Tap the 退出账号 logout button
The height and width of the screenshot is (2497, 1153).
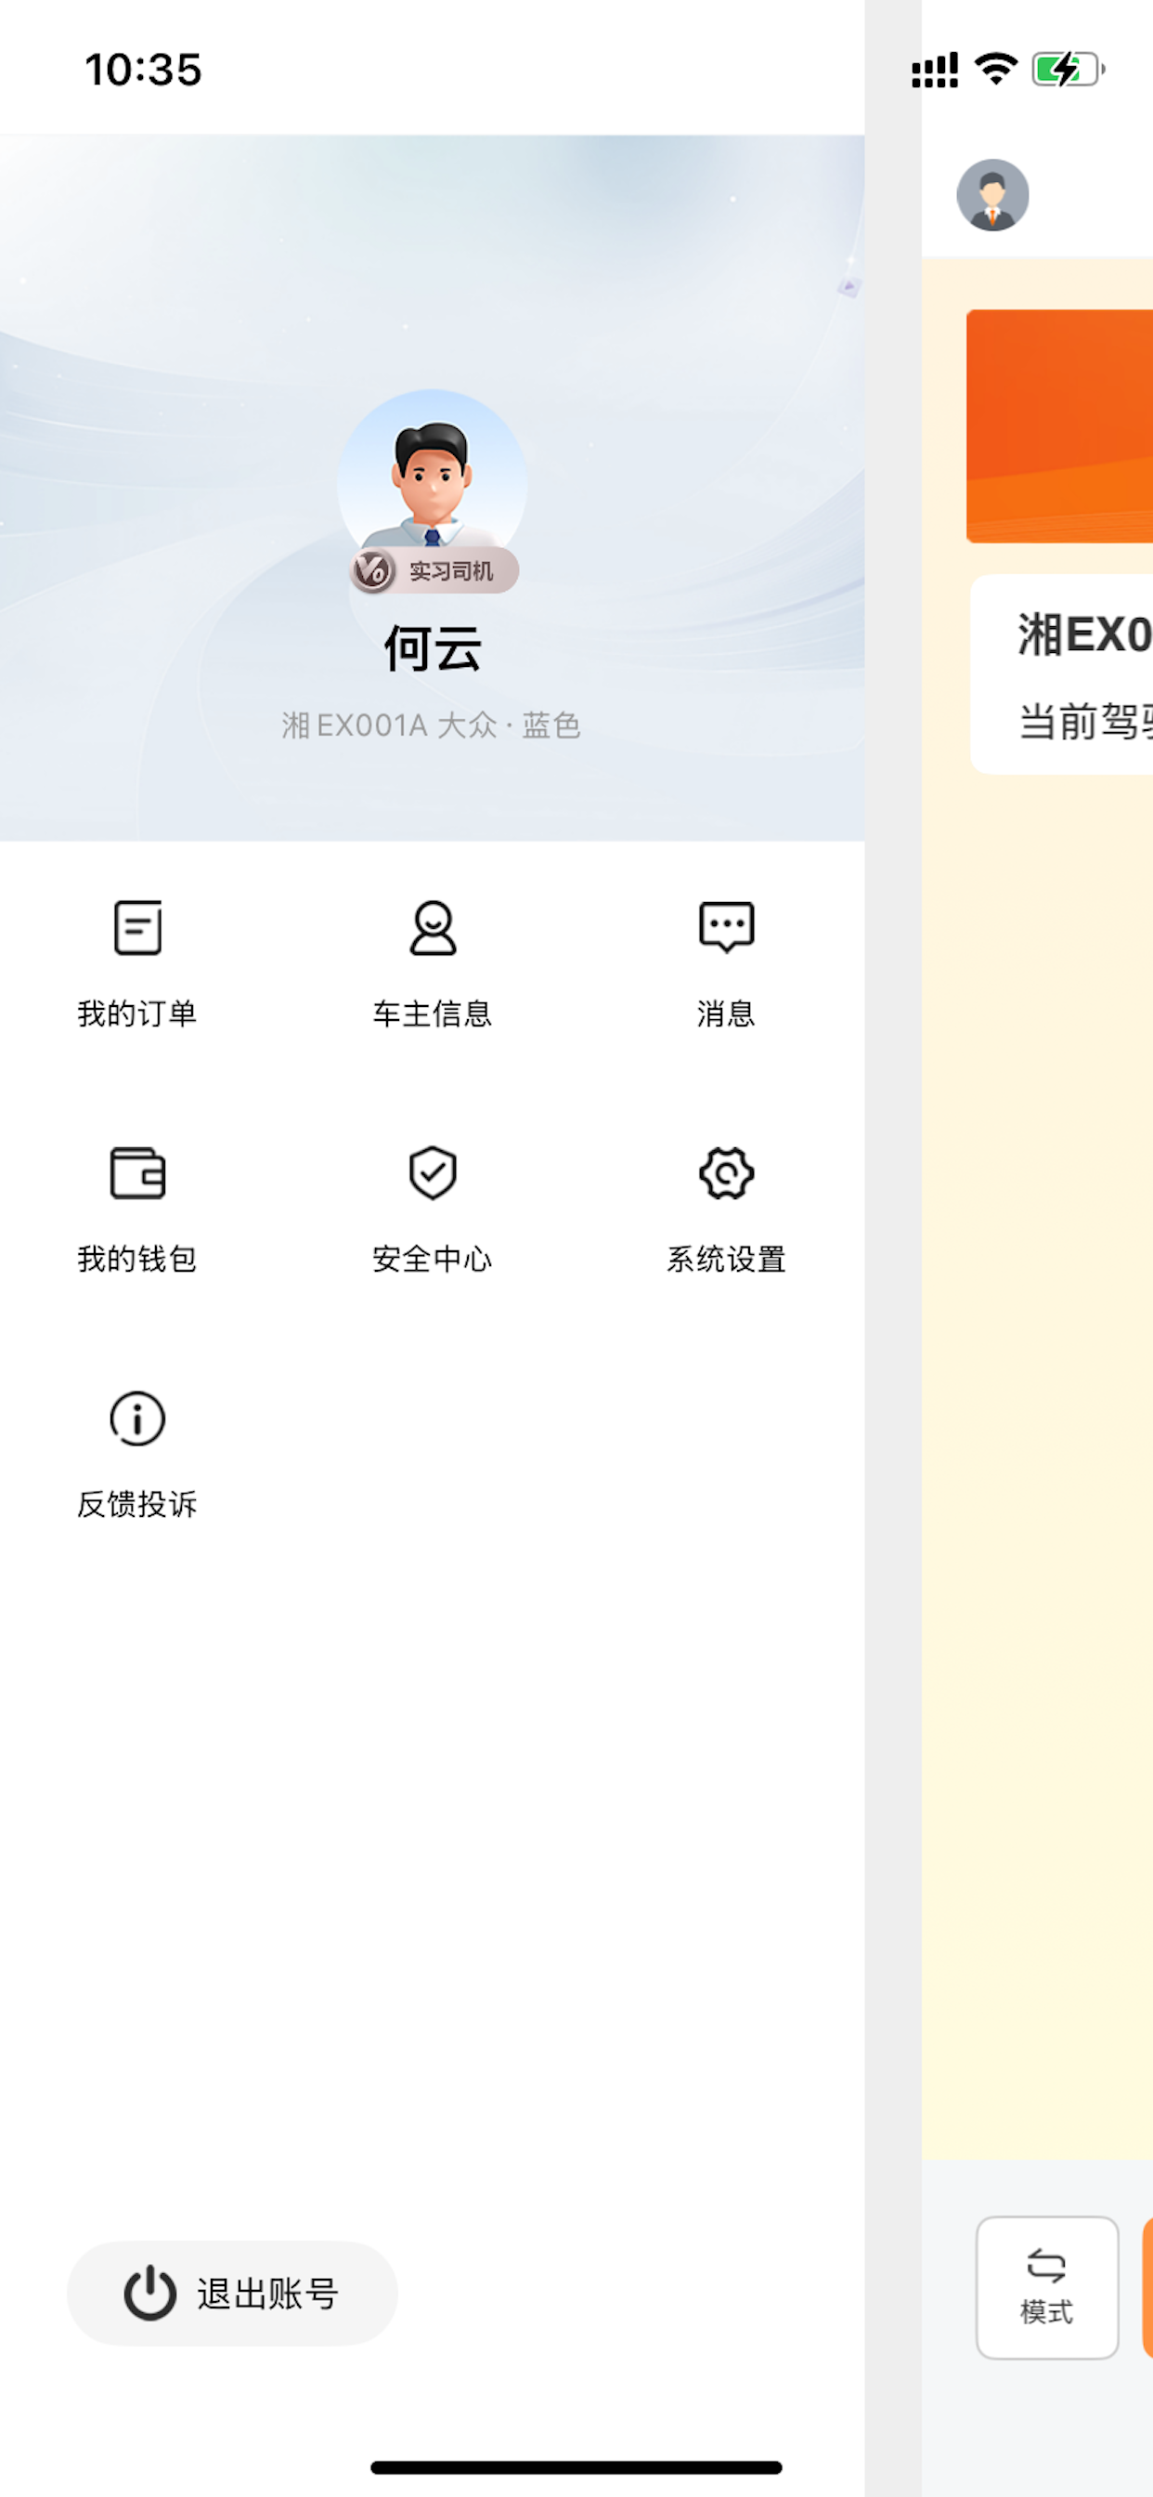coord(232,2294)
